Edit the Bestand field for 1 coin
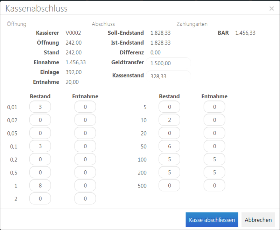This screenshot has height=230, width=280. pyautogui.click(x=40, y=185)
